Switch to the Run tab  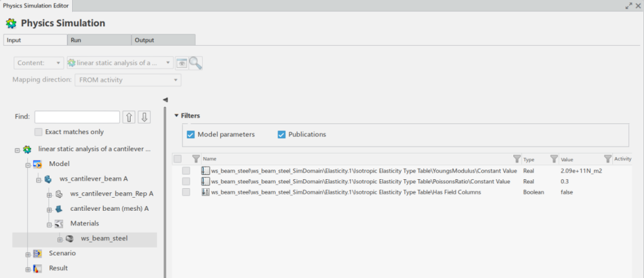(x=99, y=40)
